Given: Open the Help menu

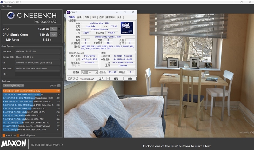Looking at the screenshot, I should pyautogui.click(x=9, y=6).
